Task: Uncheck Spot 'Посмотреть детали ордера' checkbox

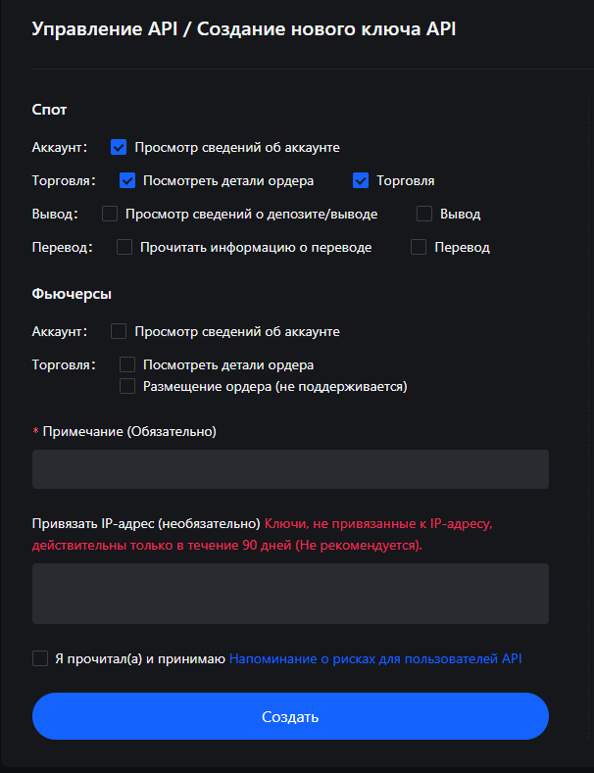Action: [x=127, y=180]
